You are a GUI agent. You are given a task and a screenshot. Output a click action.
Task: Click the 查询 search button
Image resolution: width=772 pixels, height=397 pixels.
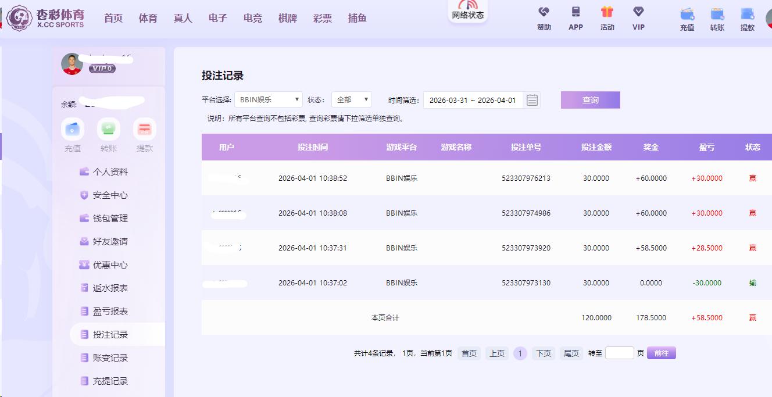pyautogui.click(x=590, y=100)
